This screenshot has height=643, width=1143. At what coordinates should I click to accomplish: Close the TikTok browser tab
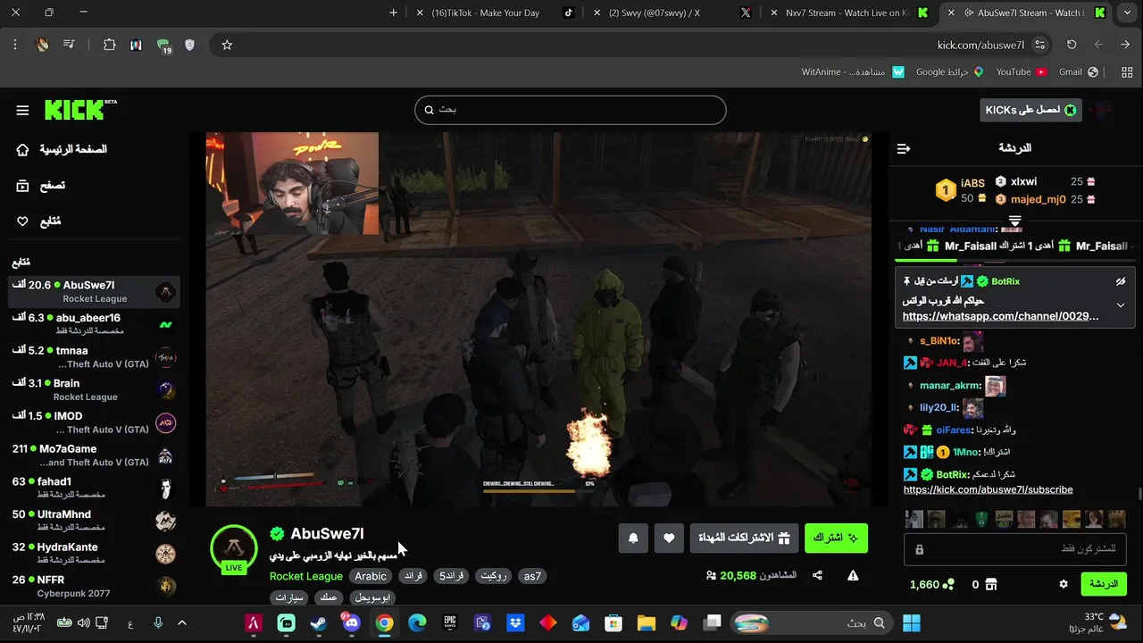point(420,13)
